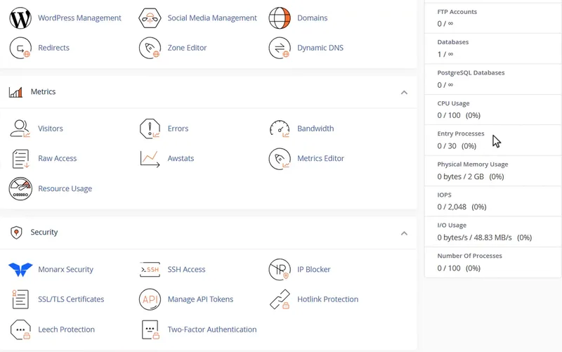Open the IP Blocker link
The height and width of the screenshot is (352, 562).
click(313, 270)
